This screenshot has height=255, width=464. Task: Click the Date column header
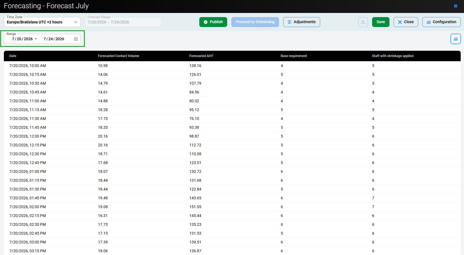click(13, 56)
